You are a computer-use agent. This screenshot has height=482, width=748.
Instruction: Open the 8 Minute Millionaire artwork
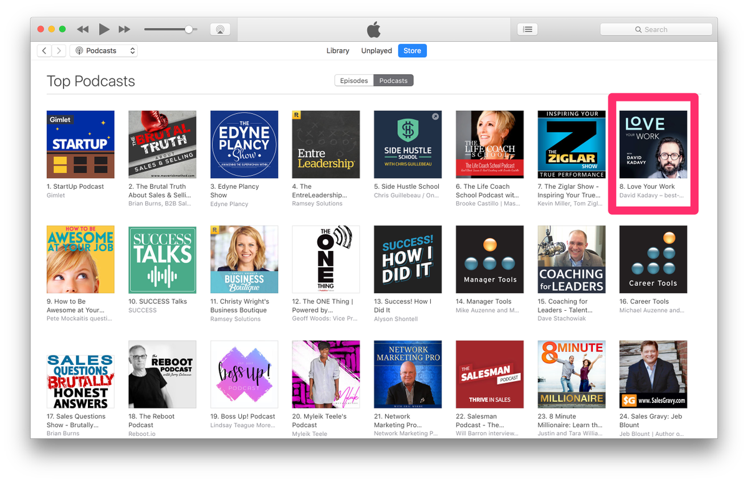point(572,374)
